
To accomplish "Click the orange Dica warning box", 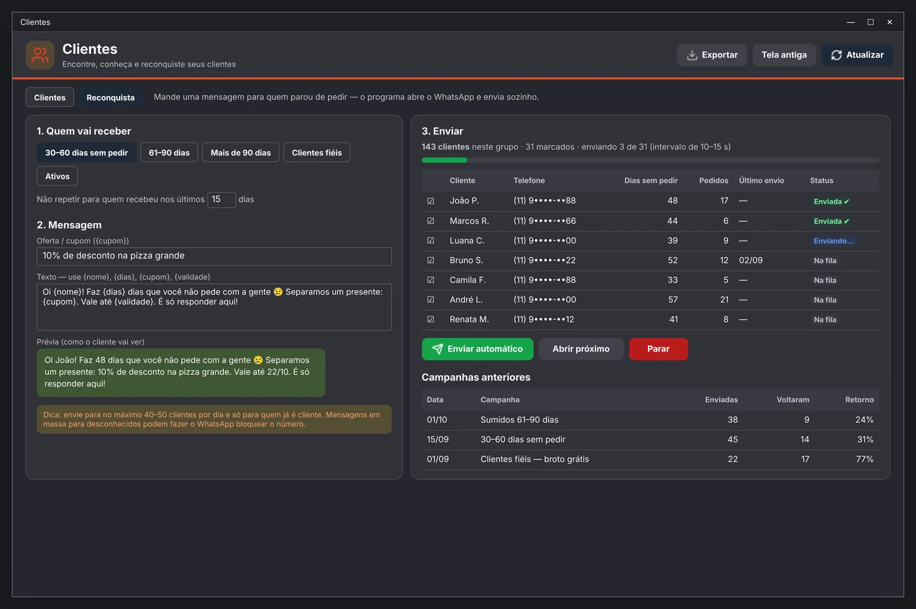I will click(x=214, y=420).
